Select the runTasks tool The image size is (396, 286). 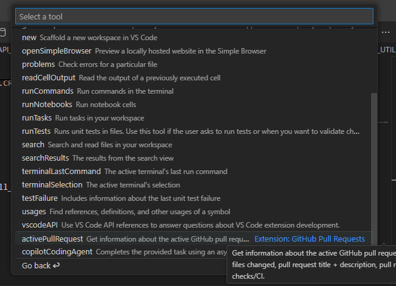point(37,117)
